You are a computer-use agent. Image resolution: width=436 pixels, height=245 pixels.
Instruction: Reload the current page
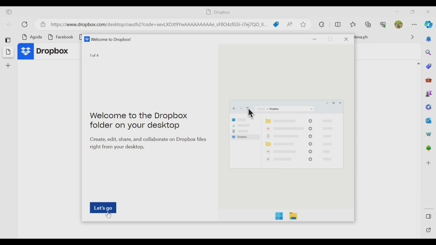pyautogui.click(x=25, y=24)
